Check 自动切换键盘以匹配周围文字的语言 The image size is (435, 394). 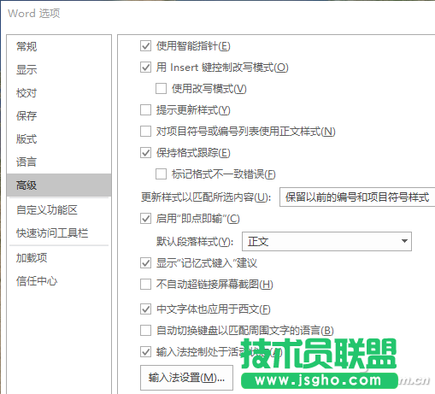(x=145, y=331)
